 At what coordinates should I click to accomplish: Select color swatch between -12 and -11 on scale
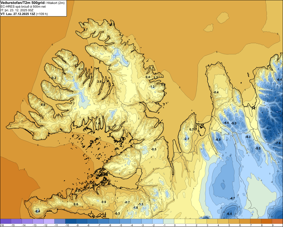49,221
